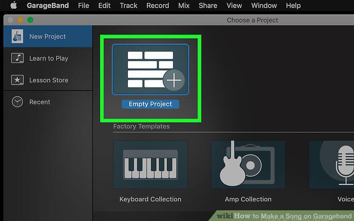Click the Learn to Play music note icon
The height and width of the screenshot is (221, 354).
[18, 58]
